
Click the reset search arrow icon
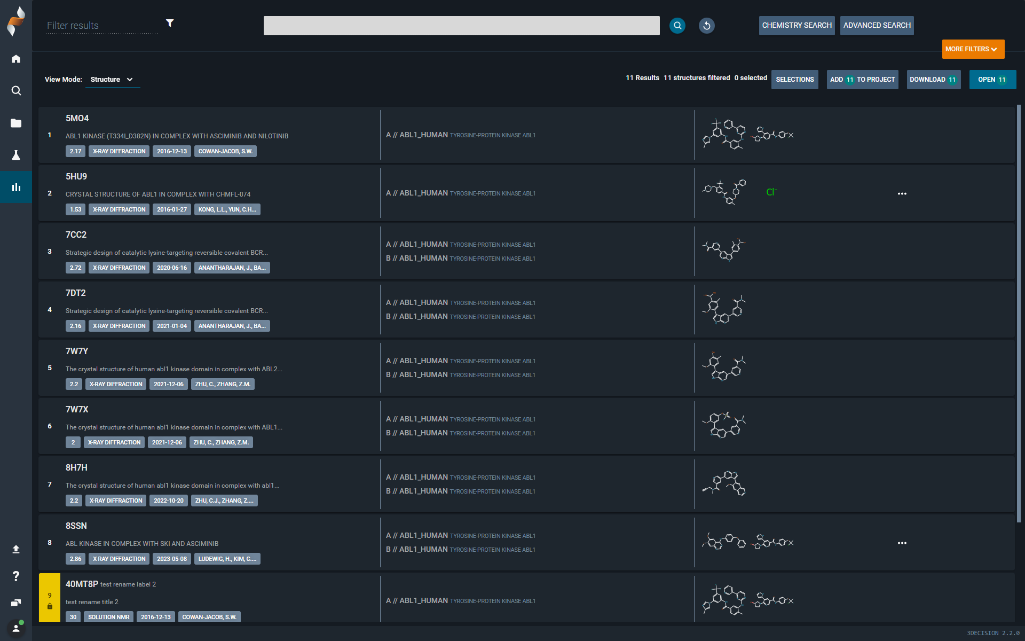[706, 26]
